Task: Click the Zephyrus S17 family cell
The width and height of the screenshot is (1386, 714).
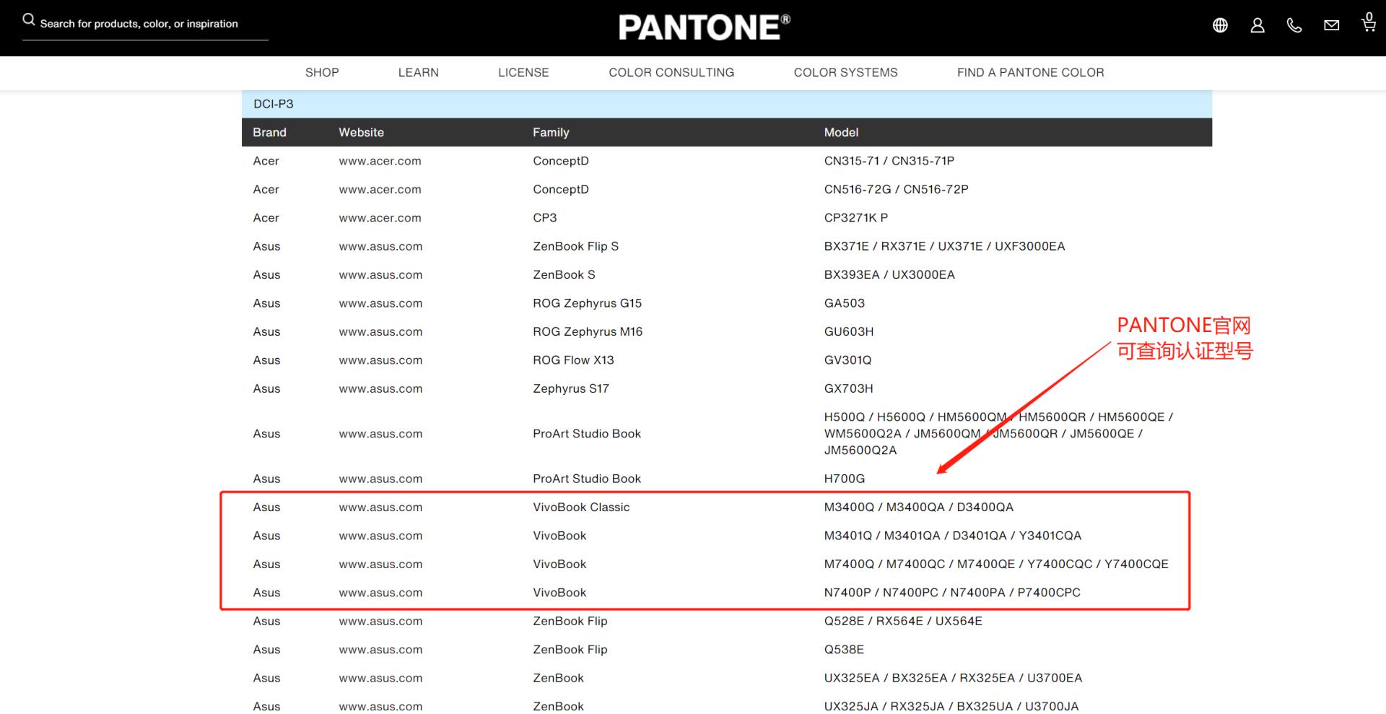Action: (571, 389)
